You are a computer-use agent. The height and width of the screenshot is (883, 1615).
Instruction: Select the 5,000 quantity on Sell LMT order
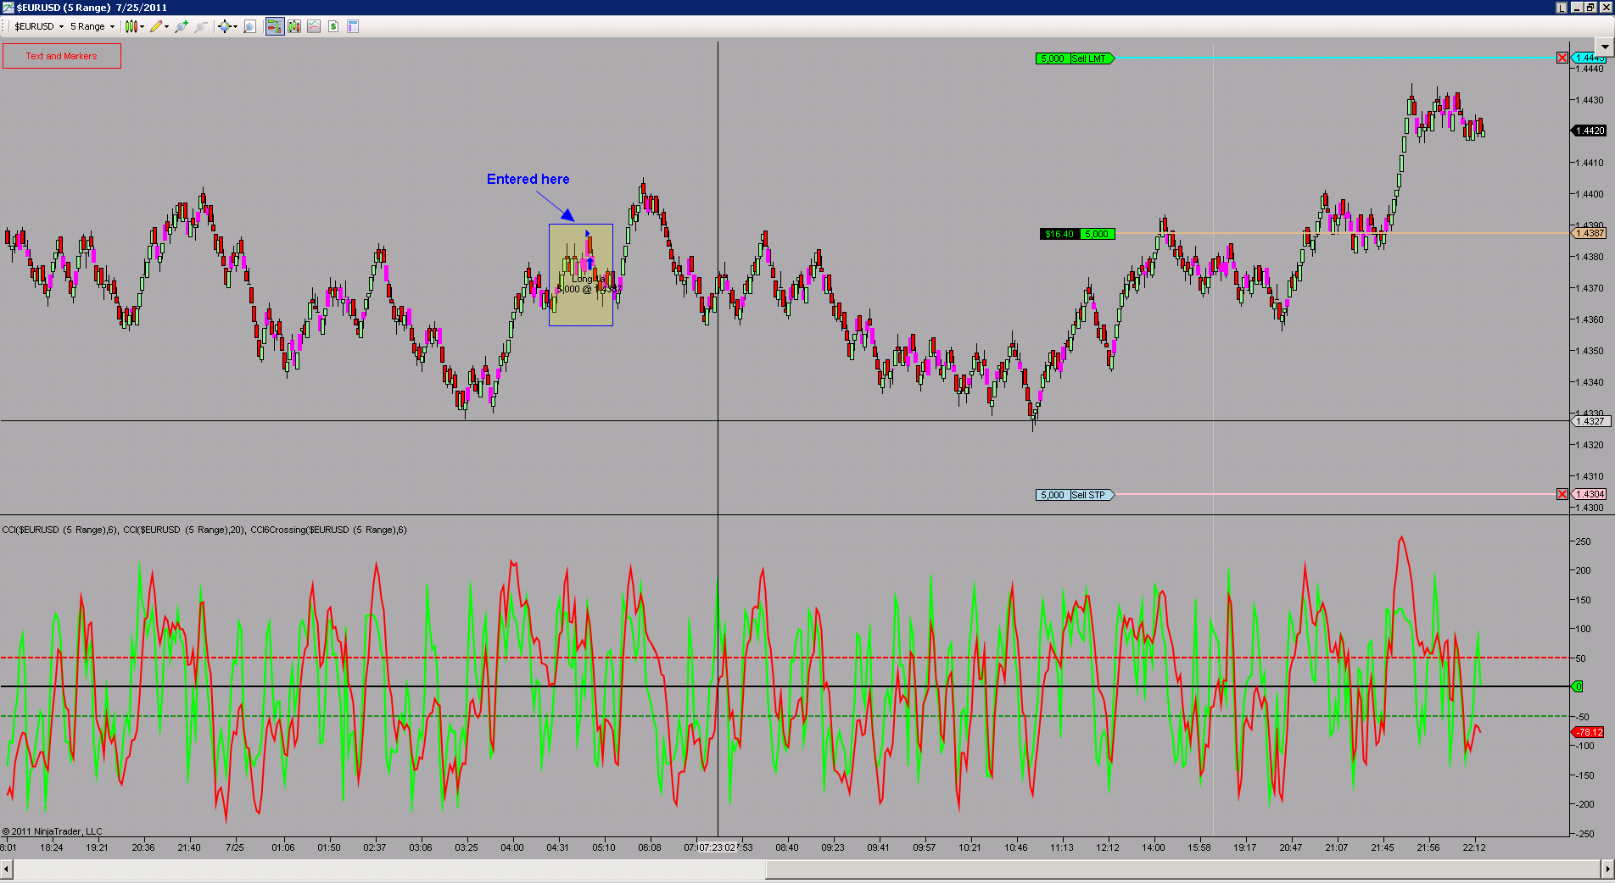point(1053,58)
